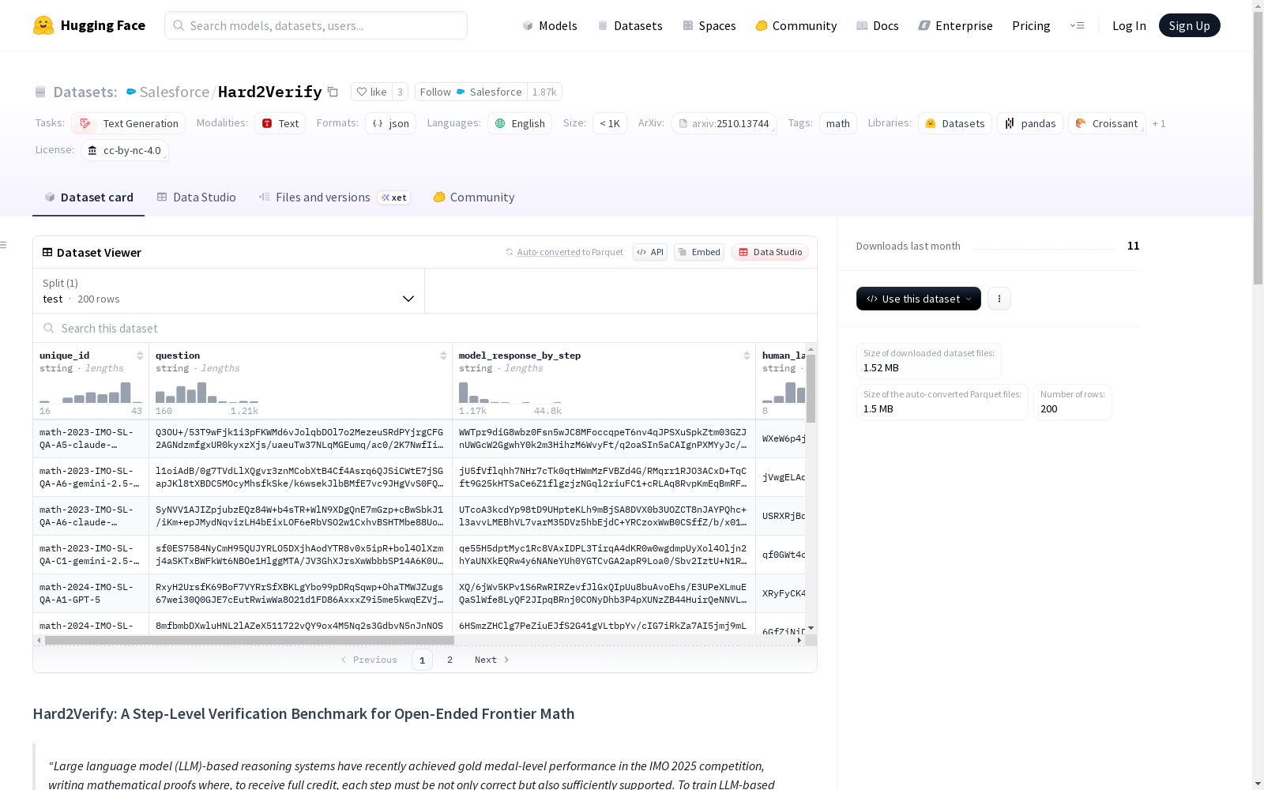Open the API button in Dataset Viewer
The width and height of the screenshot is (1264, 790).
pyautogui.click(x=650, y=252)
